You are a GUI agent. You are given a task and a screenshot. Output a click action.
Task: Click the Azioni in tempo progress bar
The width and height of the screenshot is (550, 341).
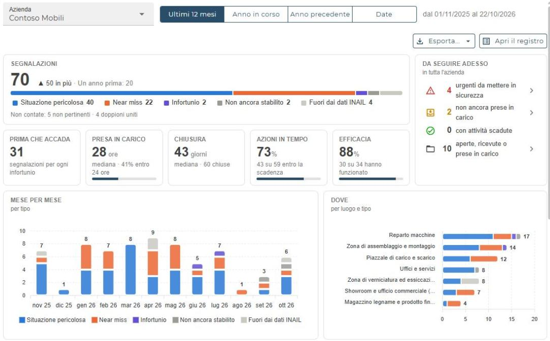tap(289, 179)
